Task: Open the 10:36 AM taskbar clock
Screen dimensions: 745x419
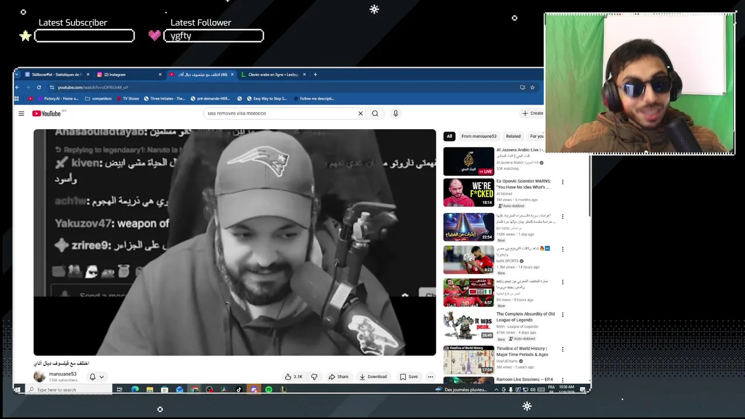Action: [566, 389]
